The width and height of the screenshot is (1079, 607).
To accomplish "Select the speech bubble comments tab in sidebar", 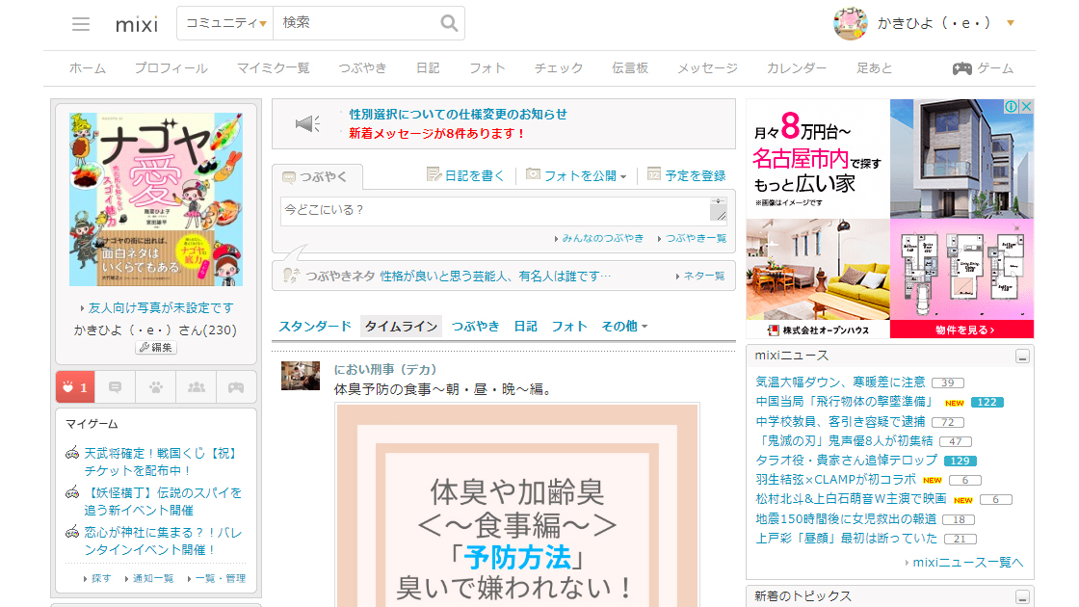I will point(116,387).
